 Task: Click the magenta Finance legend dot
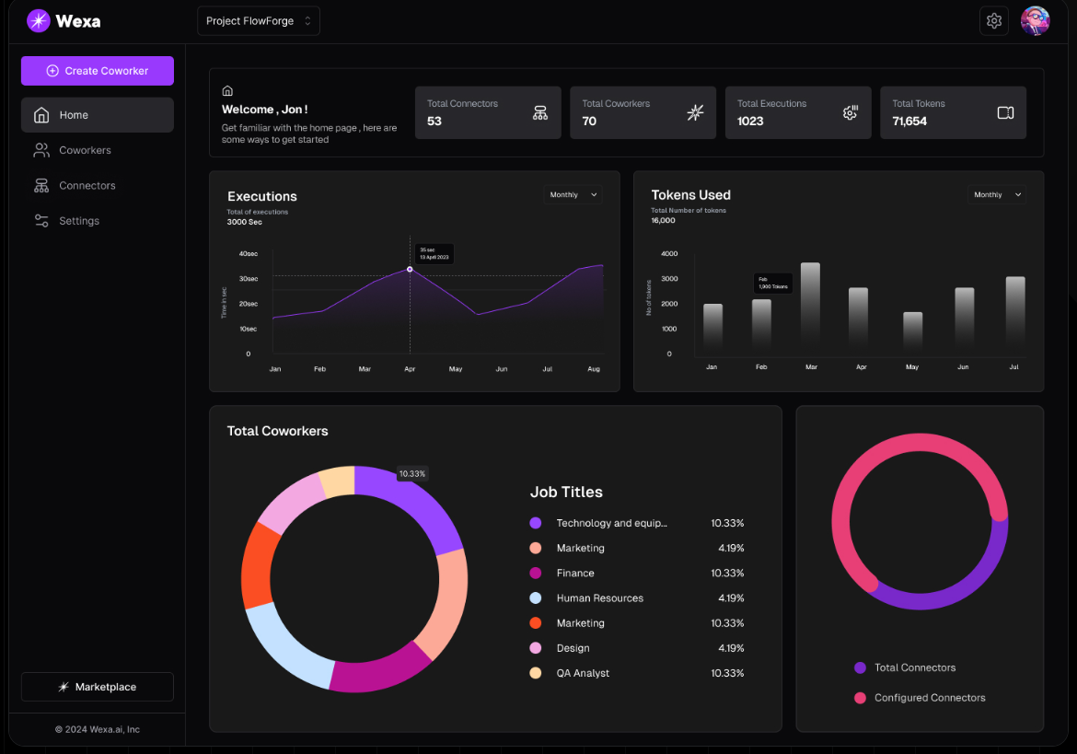pyautogui.click(x=536, y=574)
